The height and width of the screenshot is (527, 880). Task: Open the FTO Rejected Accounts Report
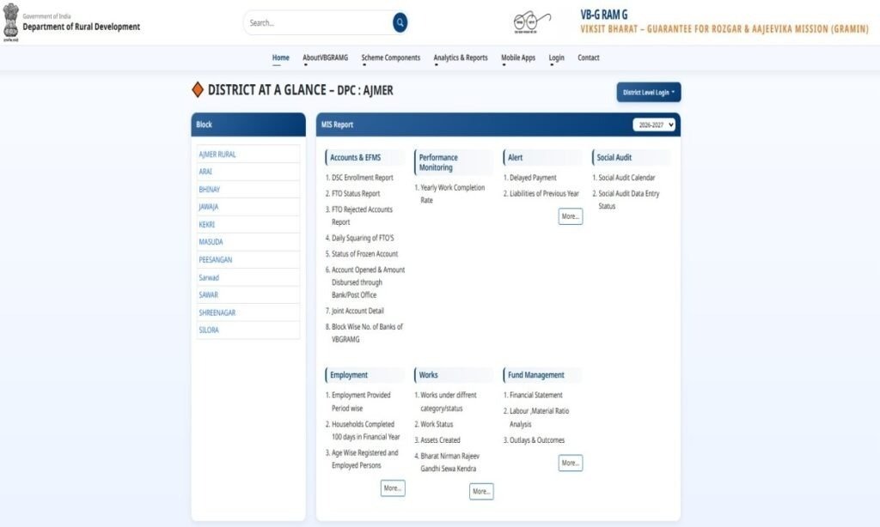(x=362, y=215)
